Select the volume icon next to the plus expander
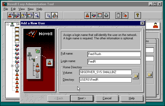 (17, 66)
